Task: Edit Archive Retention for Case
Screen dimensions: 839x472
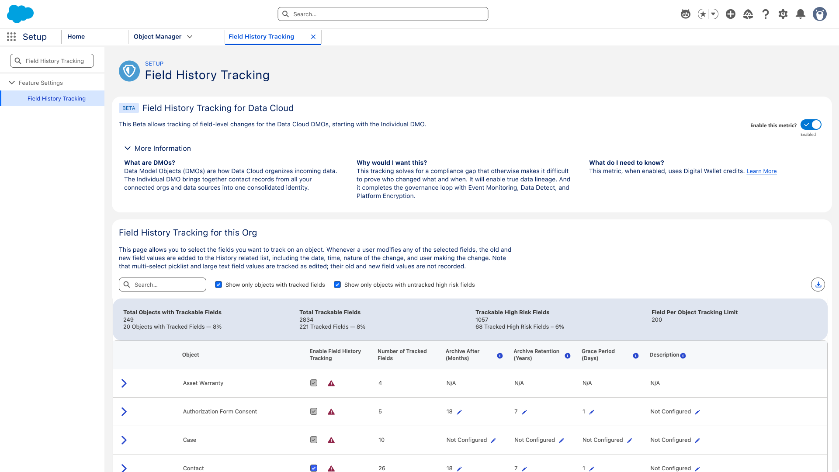Action: point(562,441)
